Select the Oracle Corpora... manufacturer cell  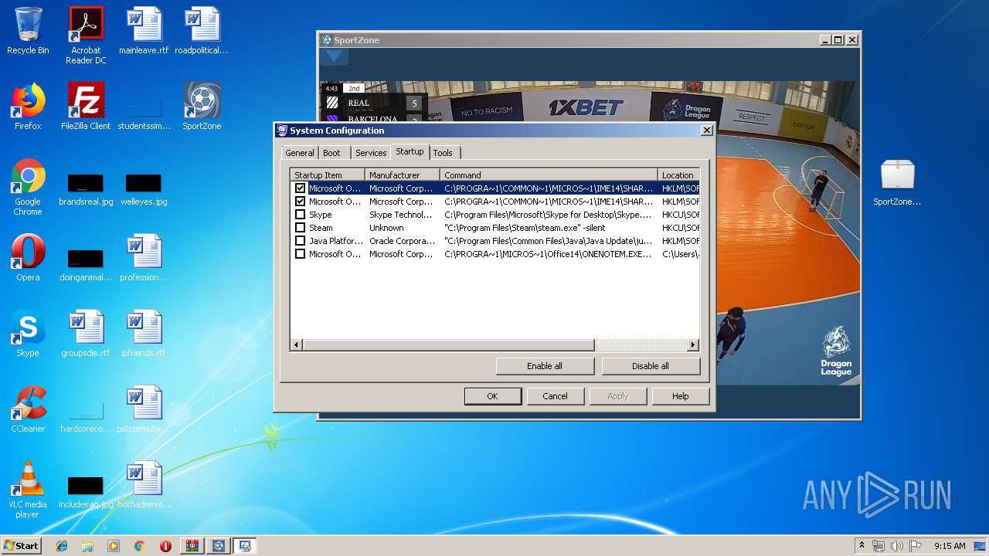click(403, 241)
